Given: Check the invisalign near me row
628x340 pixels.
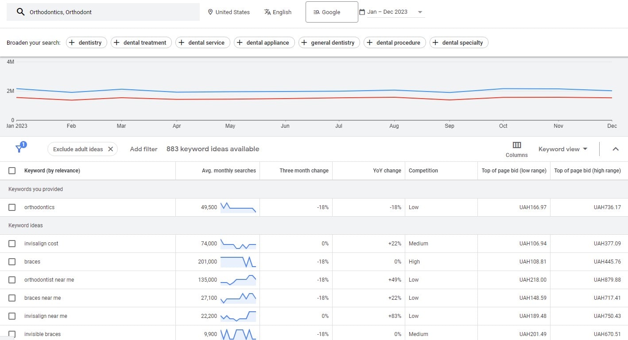Looking at the screenshot, I should pos(12,316).
